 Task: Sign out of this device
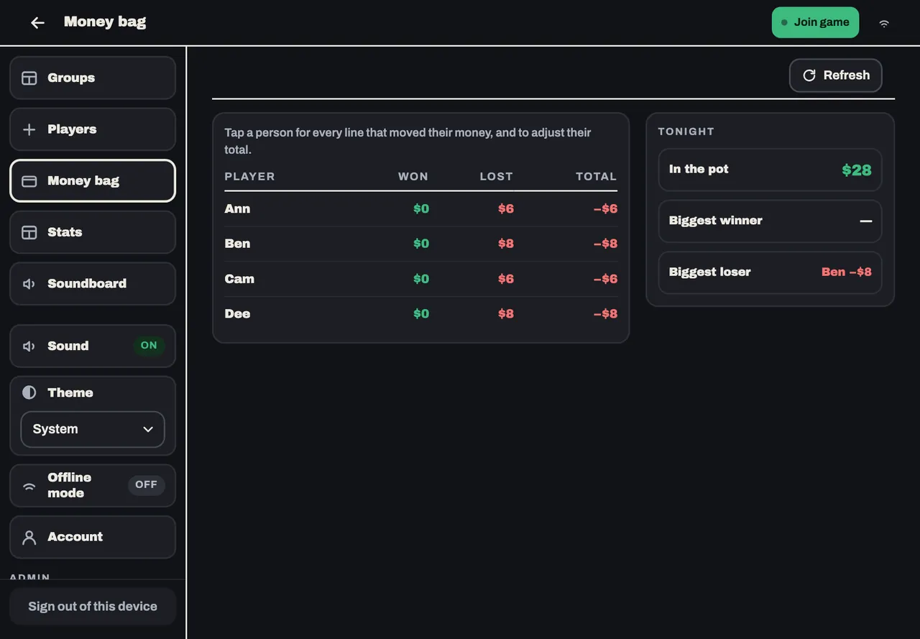click(x=93, y=606)
